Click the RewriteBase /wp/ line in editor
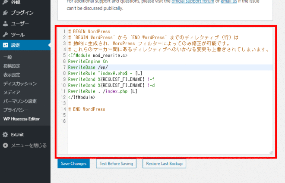Screen dimensions: 285x183 click(170, 67)
